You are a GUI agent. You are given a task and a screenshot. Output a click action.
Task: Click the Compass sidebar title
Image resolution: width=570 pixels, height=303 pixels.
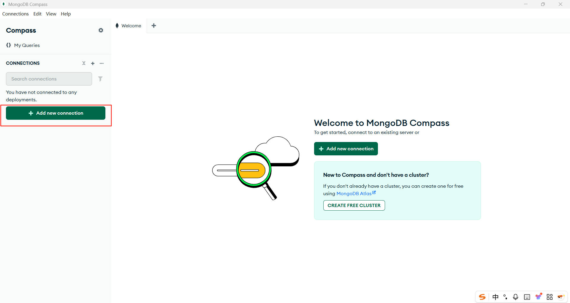coord(21,31)
